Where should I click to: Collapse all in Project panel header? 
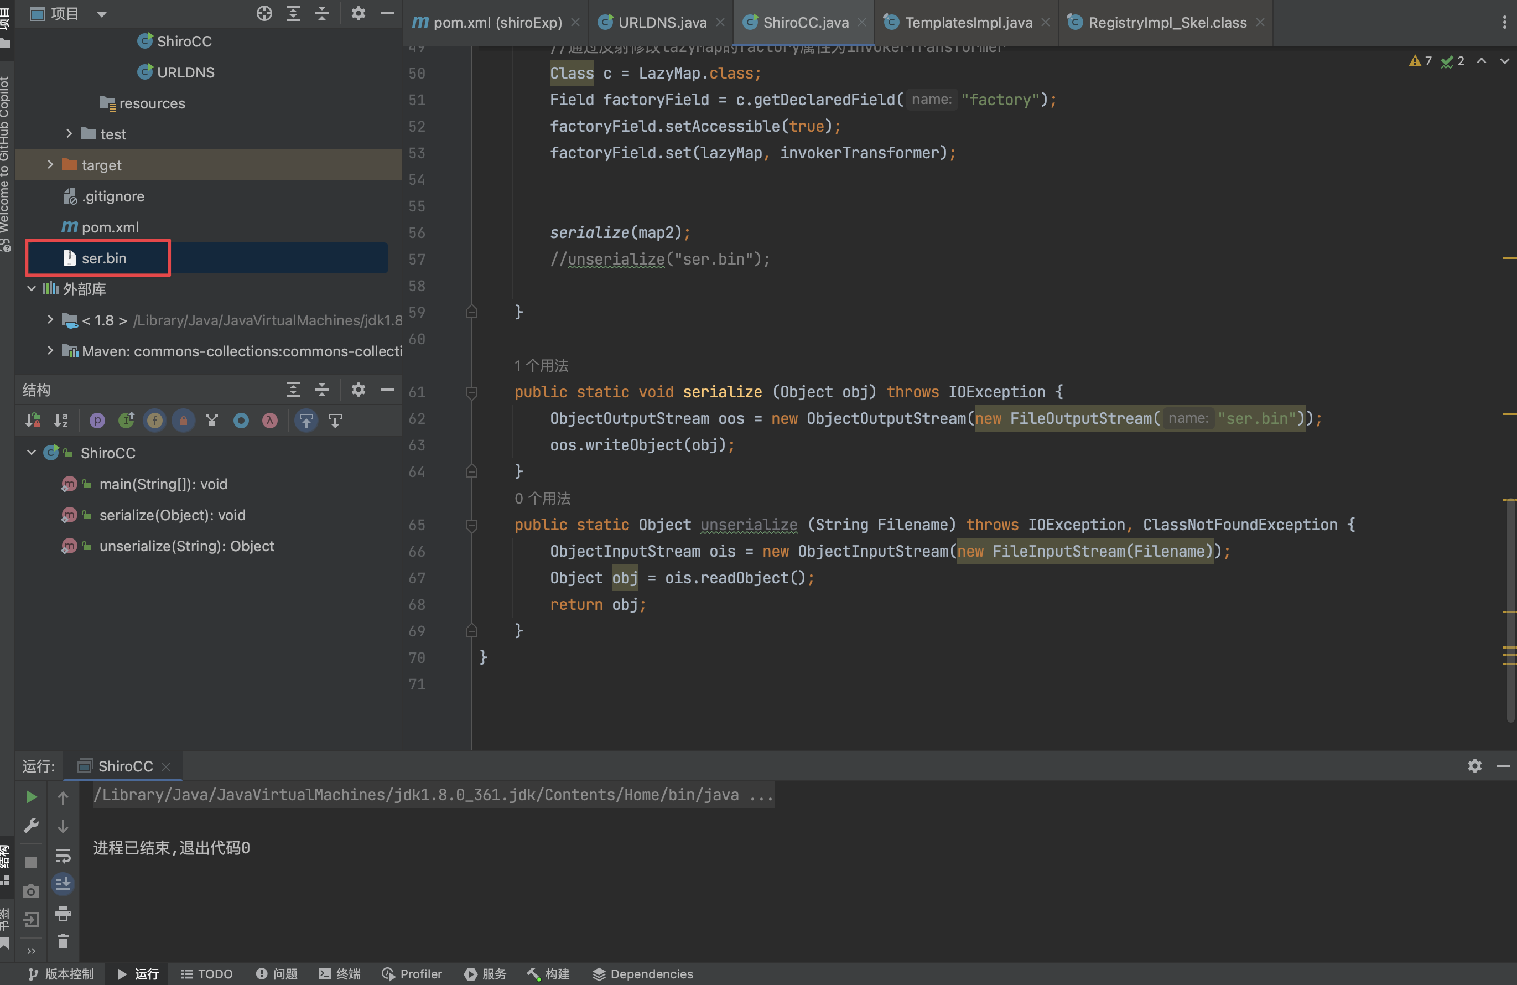(322, 13)
